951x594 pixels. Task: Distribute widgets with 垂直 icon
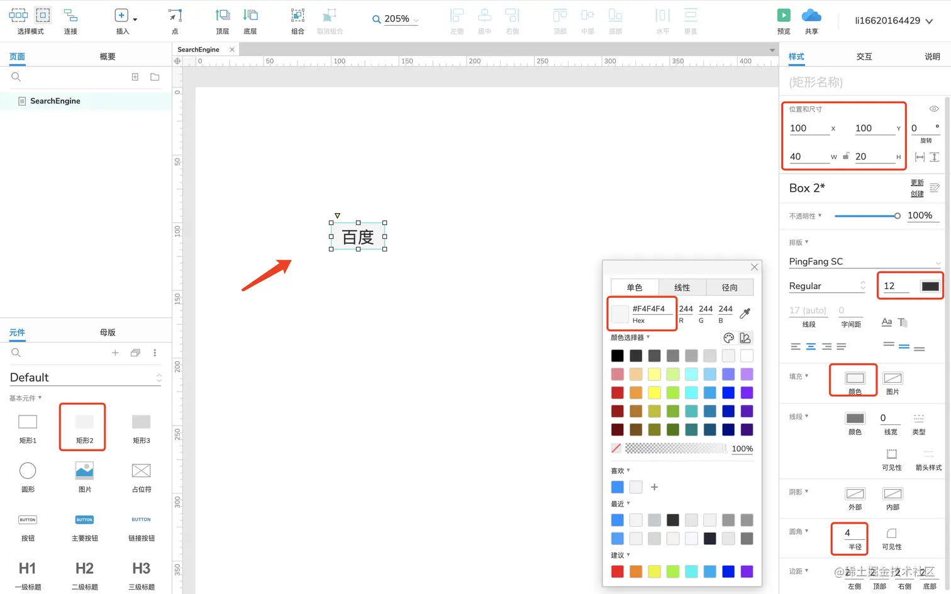click(x=691, y=16)
